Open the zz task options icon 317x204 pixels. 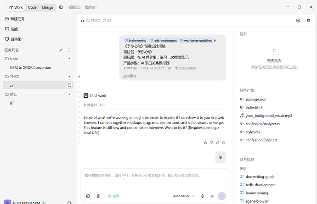(69, 85)
